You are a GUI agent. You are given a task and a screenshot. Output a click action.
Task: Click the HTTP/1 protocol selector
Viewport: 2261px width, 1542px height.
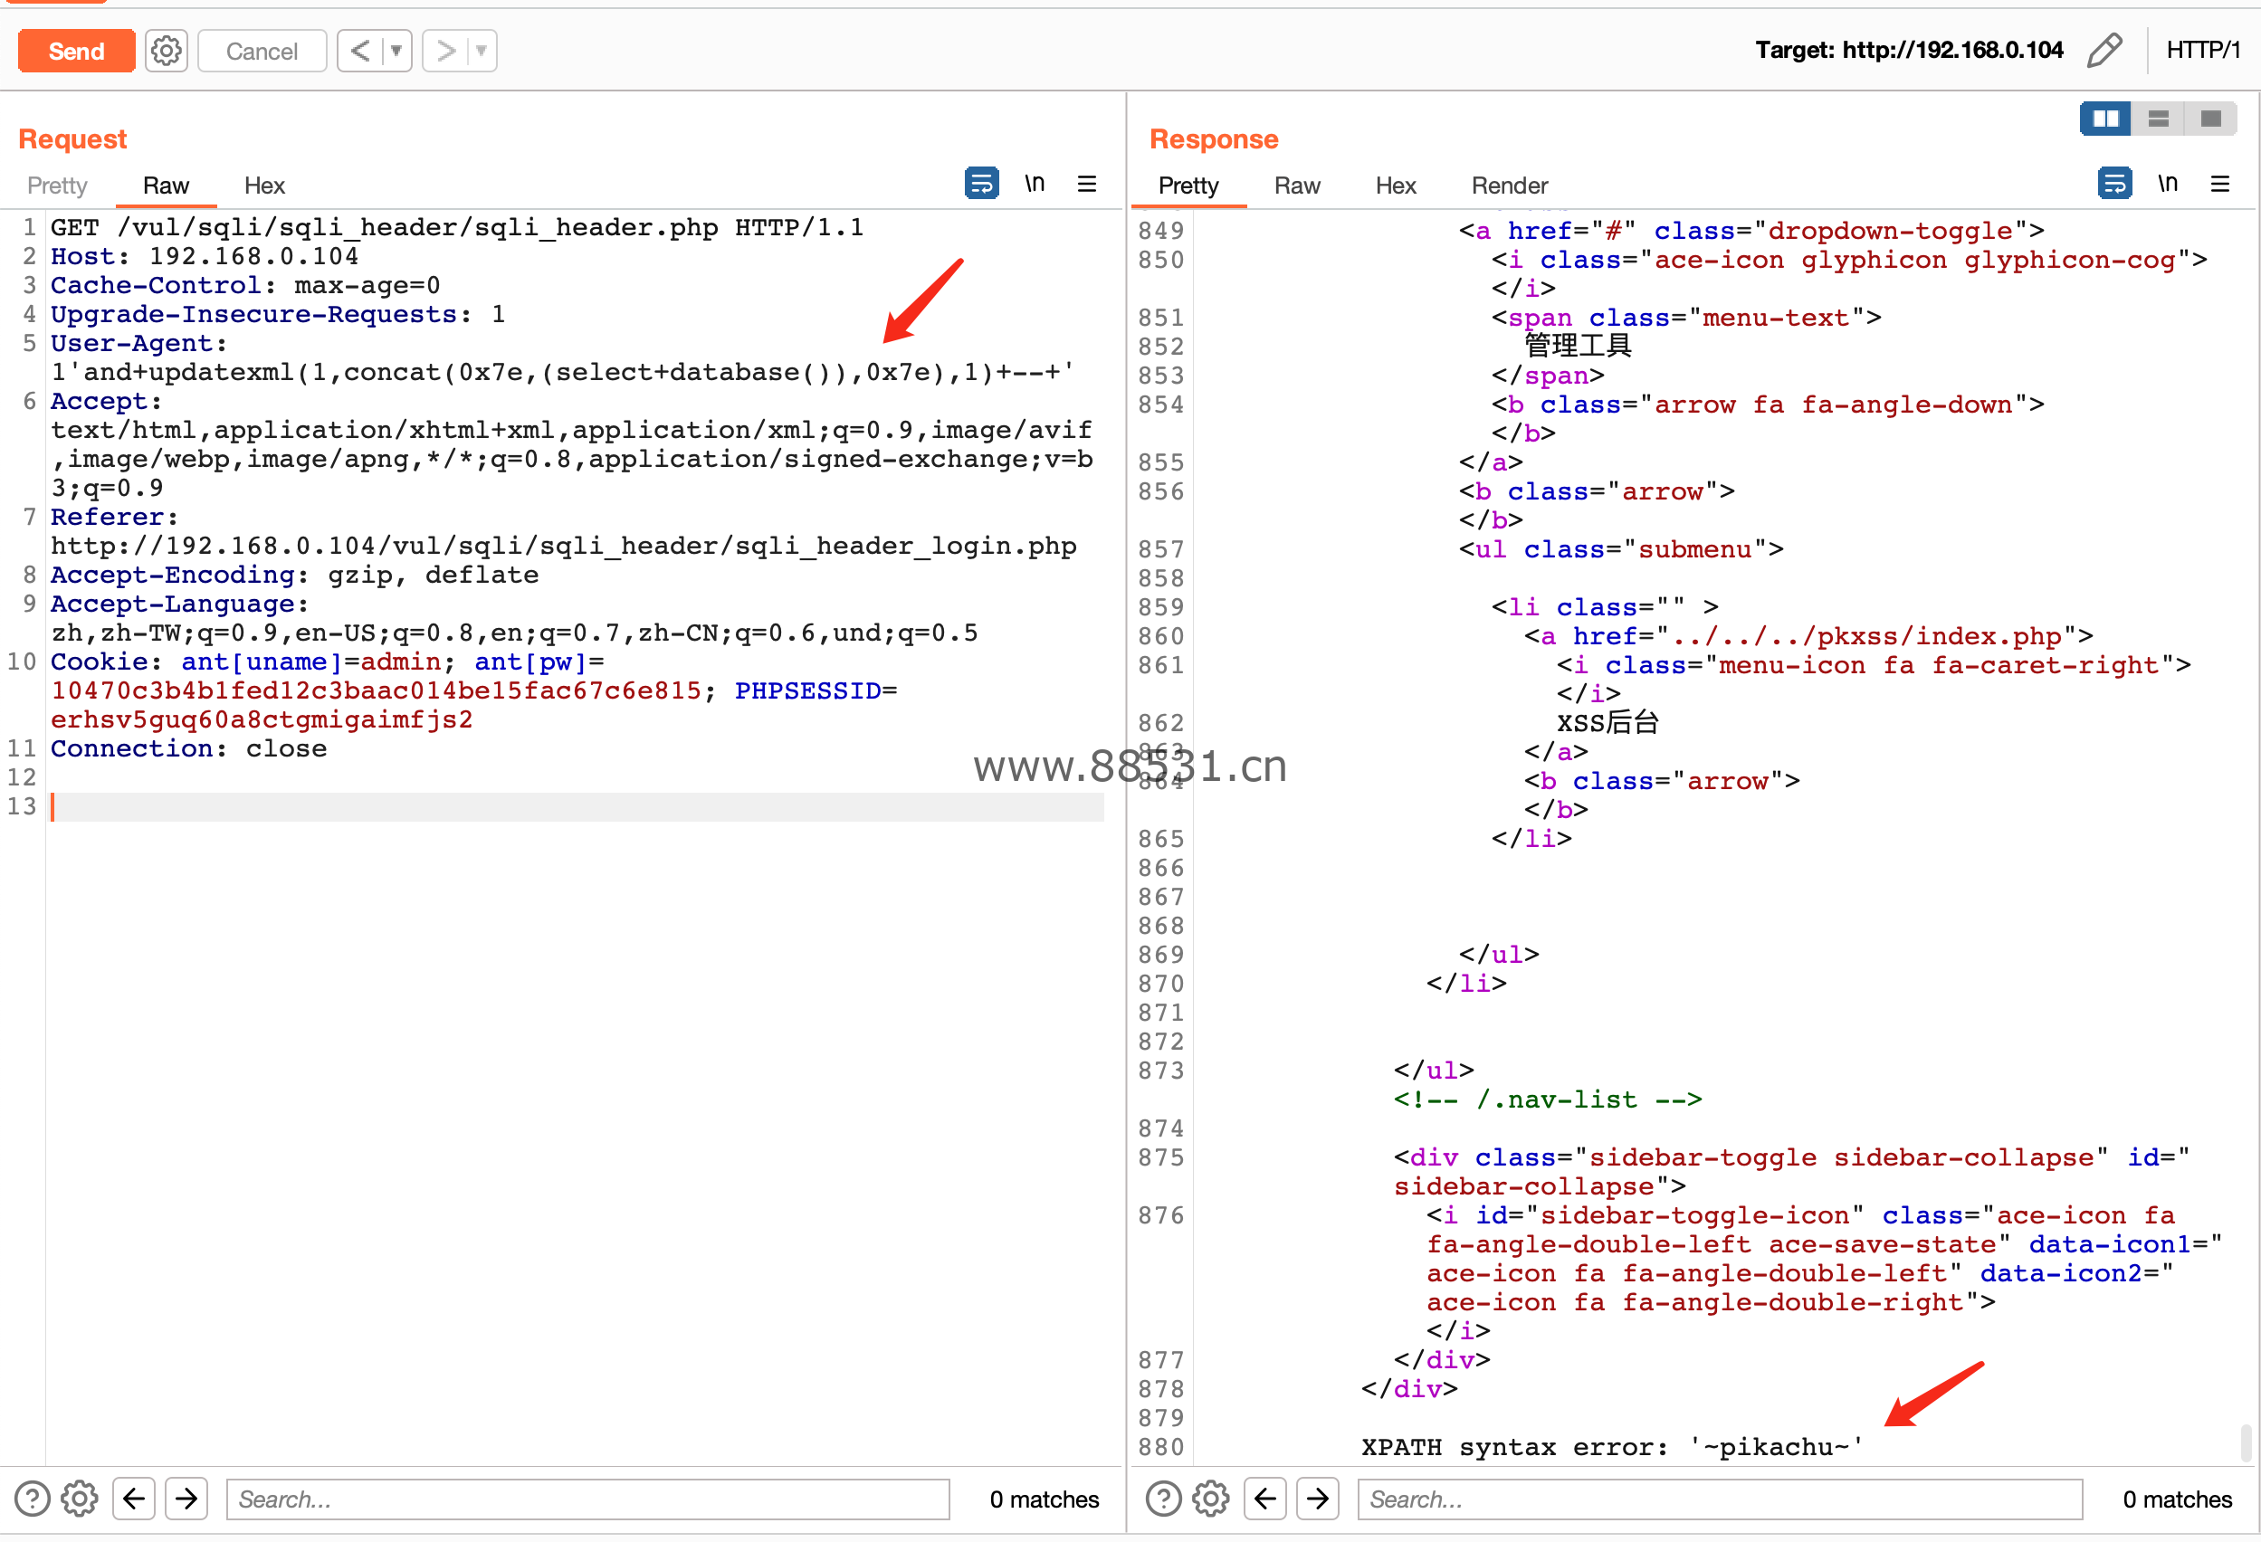pos(2203,50)
